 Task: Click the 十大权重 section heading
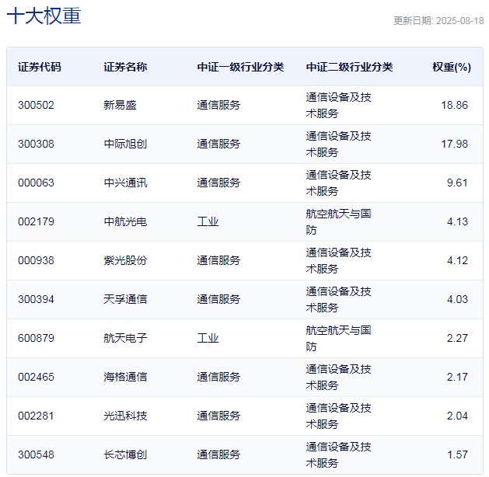[x=44, y=17]
